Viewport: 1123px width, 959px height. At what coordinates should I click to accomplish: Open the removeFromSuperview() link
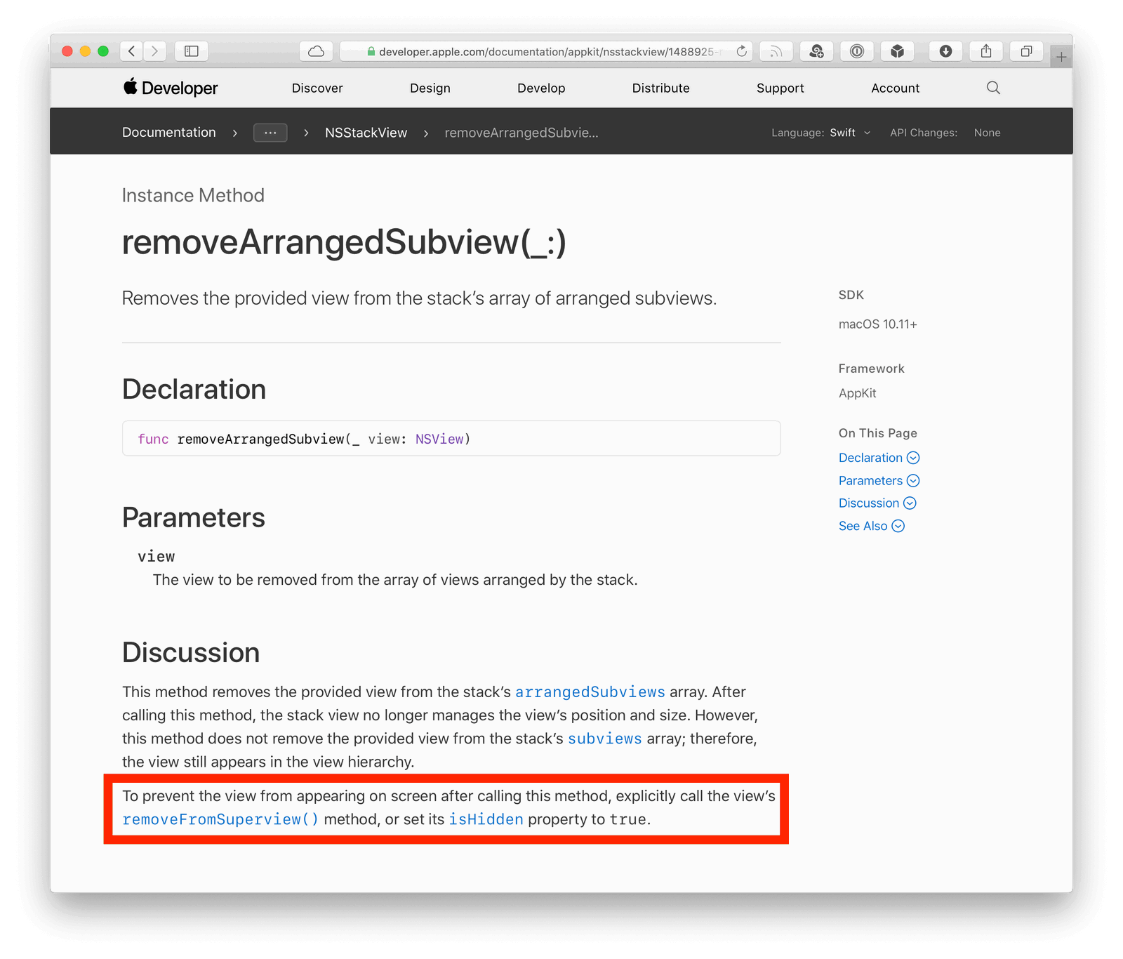point(220,819)
